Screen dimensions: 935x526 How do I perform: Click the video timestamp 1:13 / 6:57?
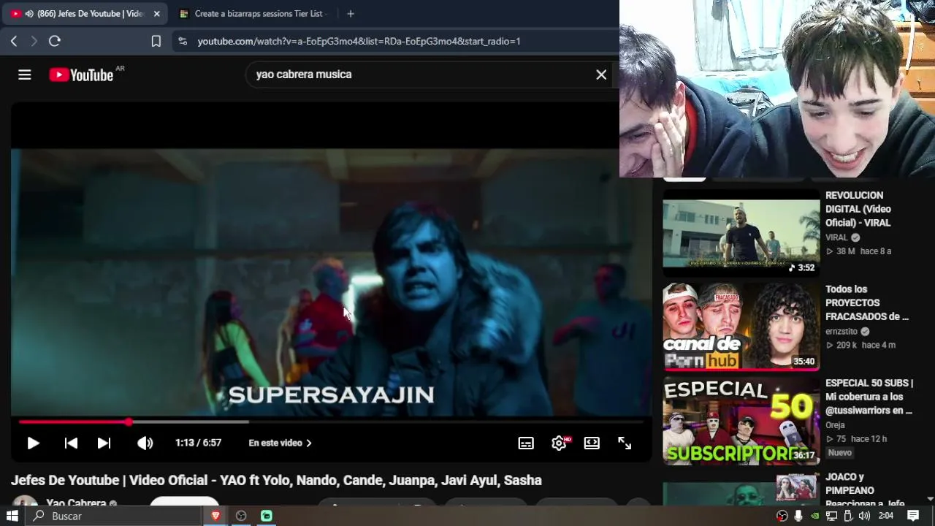click(198, 443)
